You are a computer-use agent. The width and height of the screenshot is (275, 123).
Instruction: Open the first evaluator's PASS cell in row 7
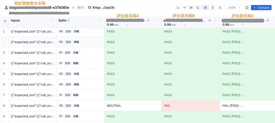(133, 95)
